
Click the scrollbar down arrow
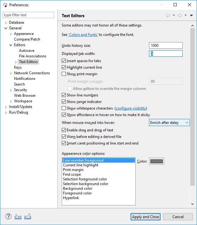192,204
